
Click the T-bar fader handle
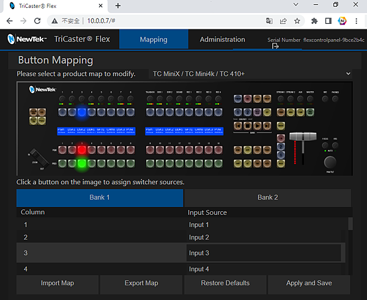[303, 137]
